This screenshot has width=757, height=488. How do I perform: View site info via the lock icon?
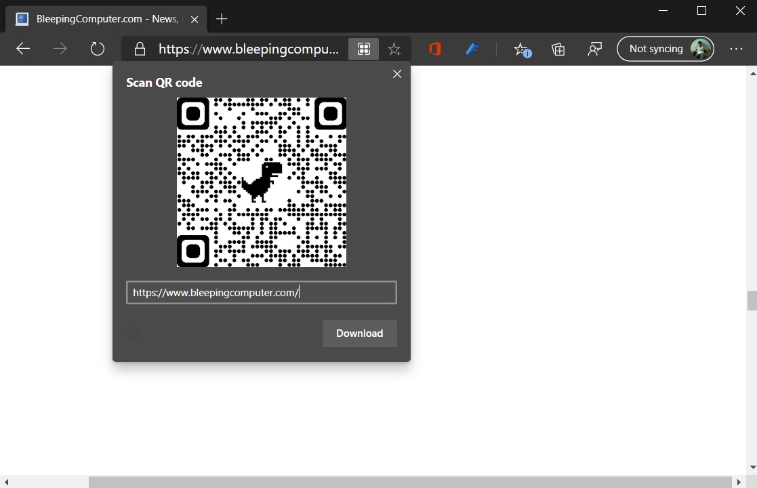140,49
